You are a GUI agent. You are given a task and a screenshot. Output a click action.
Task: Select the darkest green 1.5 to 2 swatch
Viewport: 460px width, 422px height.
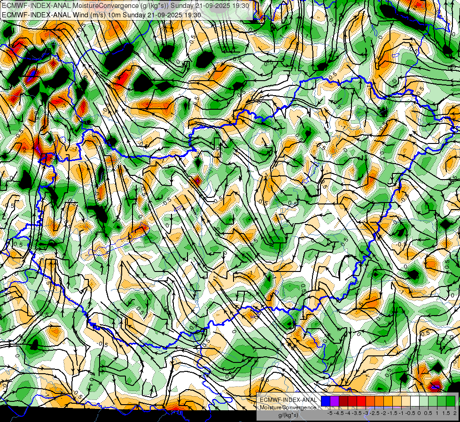pyautogui.click(x=451, y=401)
